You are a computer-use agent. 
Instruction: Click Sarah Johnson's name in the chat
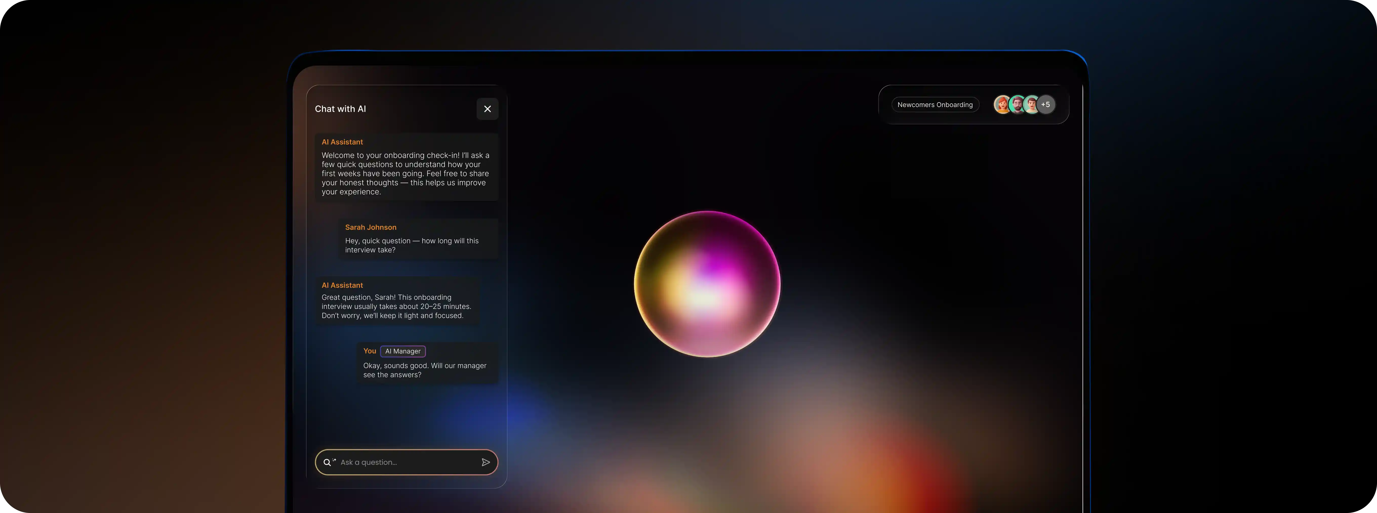point(370,227)
